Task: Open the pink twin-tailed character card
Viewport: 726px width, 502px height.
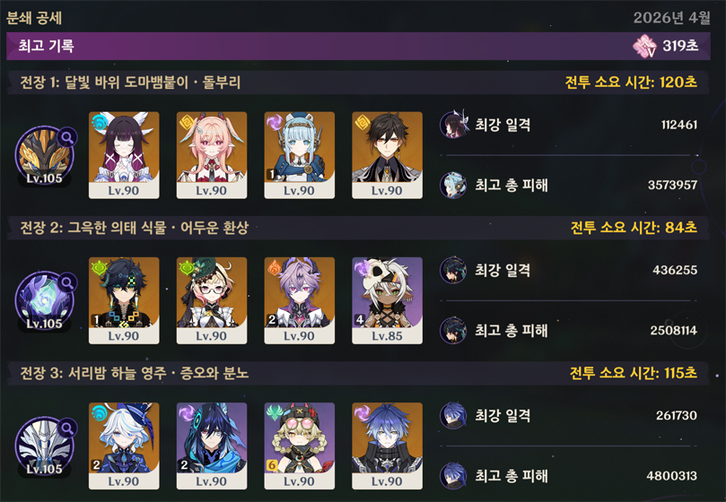Action: [x=212, y=155]
